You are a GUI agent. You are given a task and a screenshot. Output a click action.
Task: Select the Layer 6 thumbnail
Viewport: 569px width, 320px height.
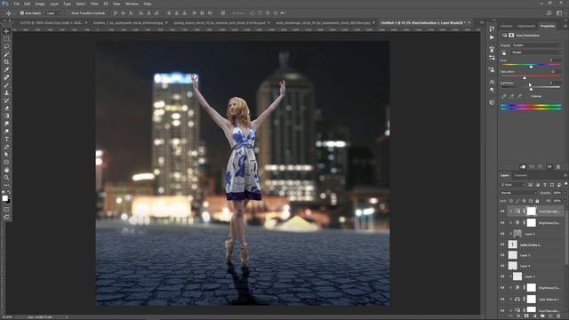pos(517,234)
